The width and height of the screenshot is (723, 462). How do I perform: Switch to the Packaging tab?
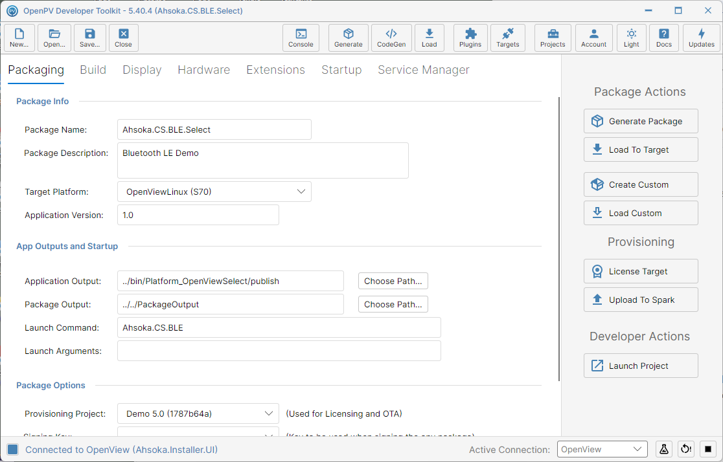click(x=36, y=69)
